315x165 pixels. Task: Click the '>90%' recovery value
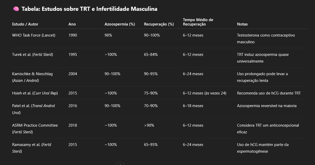(149, 125)
